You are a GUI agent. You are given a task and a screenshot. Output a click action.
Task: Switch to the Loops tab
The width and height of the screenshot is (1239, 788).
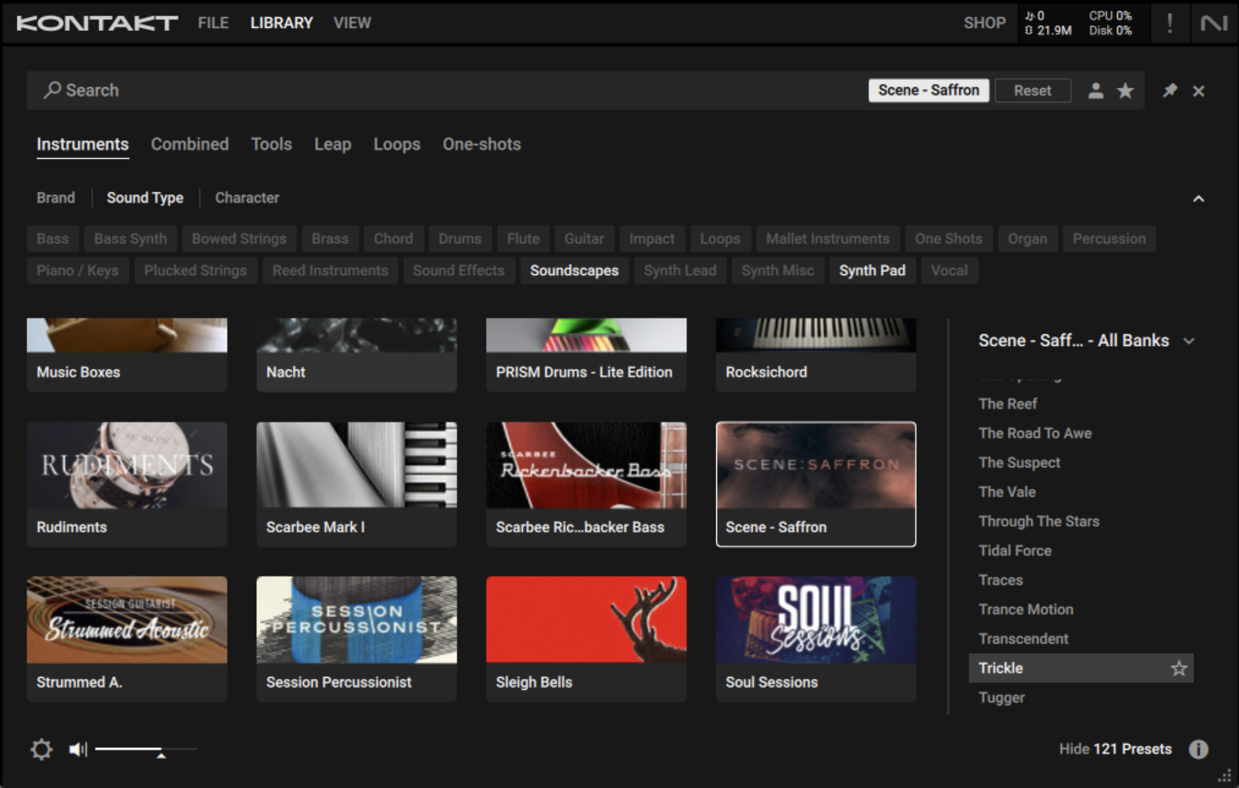click(x=396, y=144)
